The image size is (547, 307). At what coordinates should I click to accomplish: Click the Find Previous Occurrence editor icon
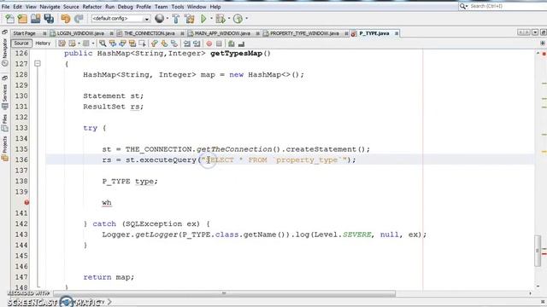[x=112, y=43]
